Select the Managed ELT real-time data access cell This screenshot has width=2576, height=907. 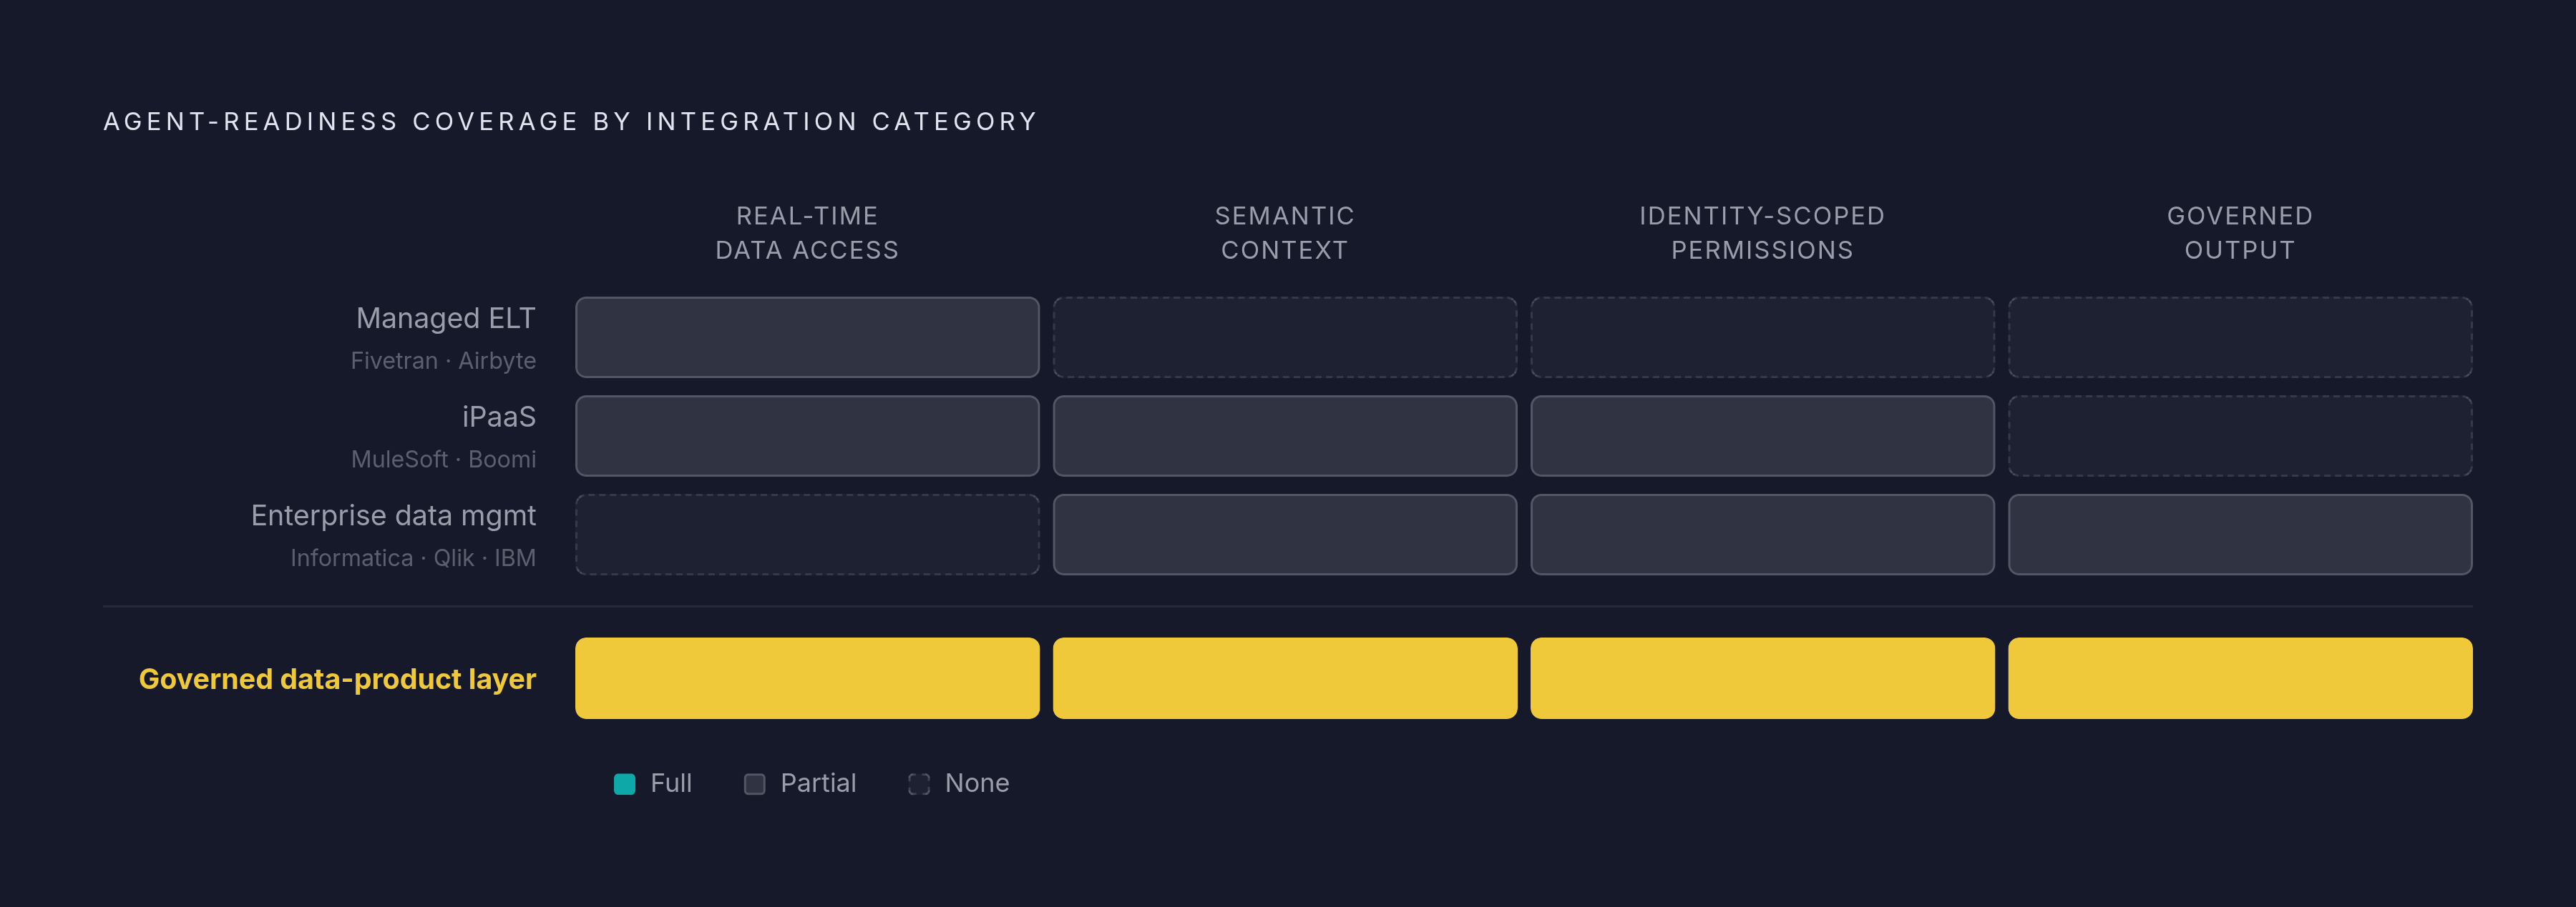pyautogui.click(x=807, y=337)
